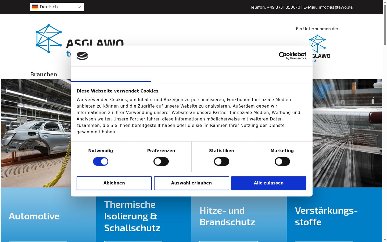Click 'Ein Unternehmen der' text

(x=317, y=29)
